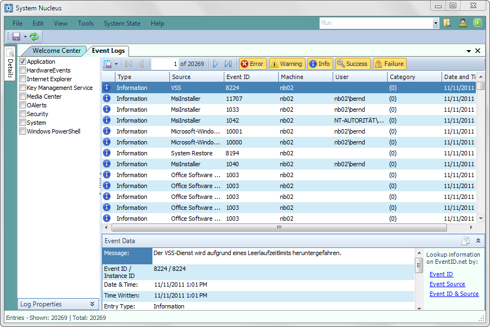Check the Windows PowerShell log
The image size is (490, 327).
pos(22,131)
